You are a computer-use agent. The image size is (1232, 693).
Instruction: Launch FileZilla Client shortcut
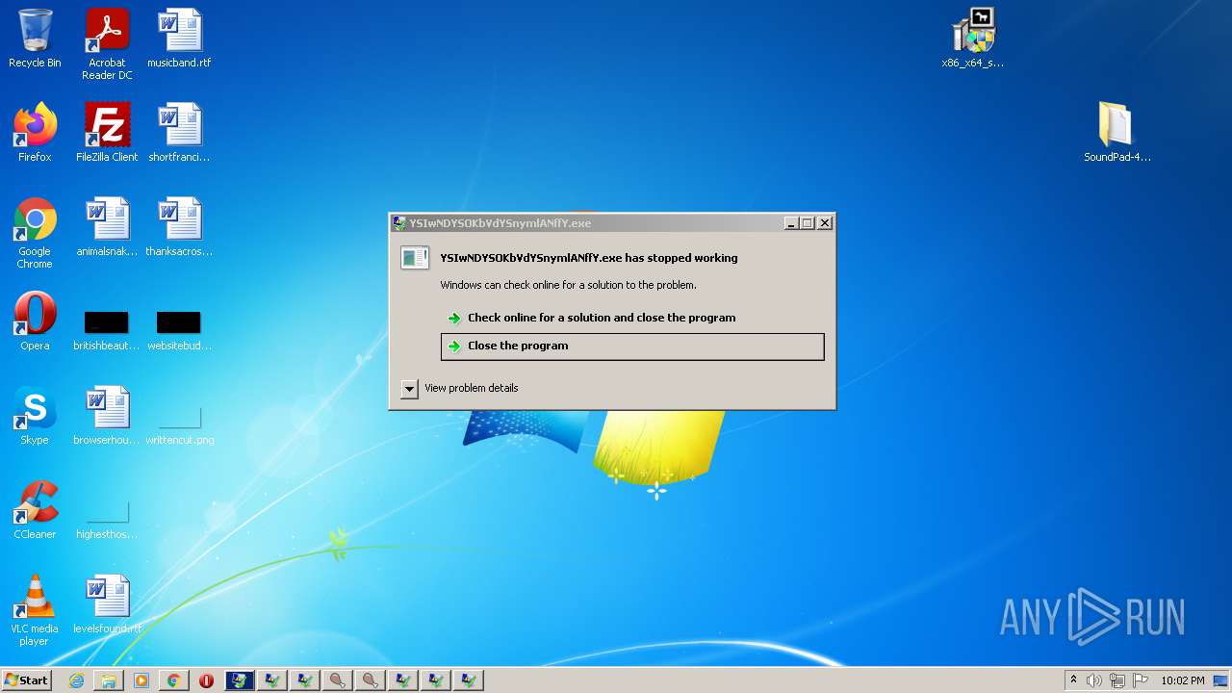(x=107, y=133)
